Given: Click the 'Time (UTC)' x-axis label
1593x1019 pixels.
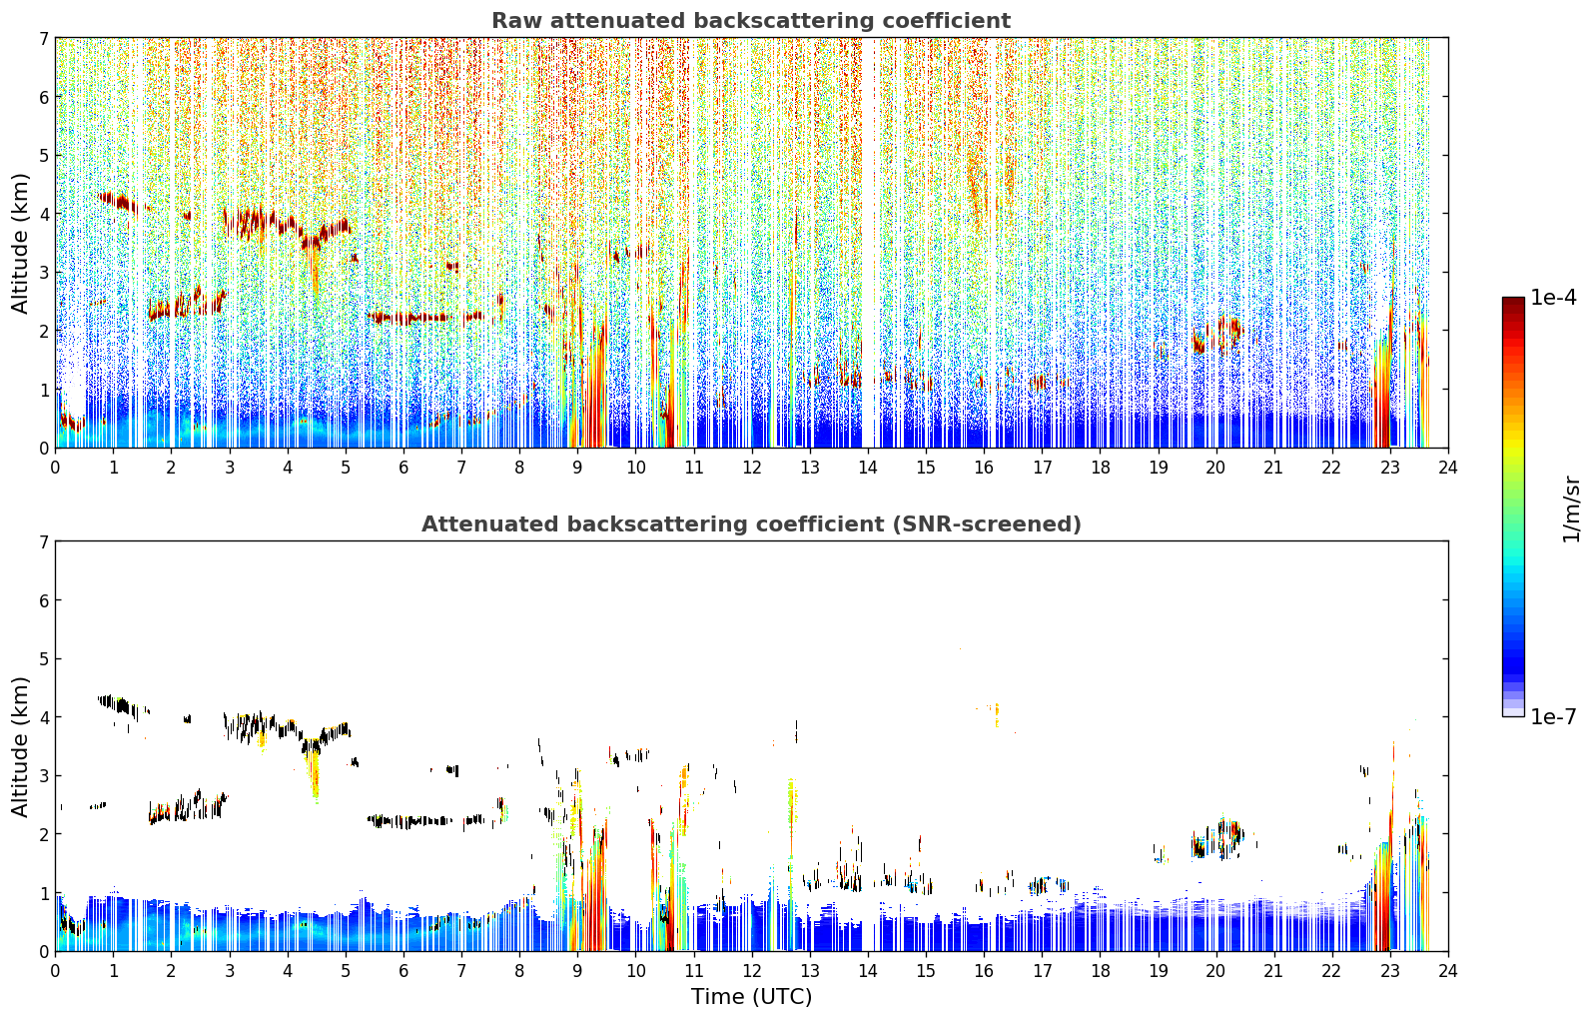Looking at the screenshot, I should pos(751,997).
